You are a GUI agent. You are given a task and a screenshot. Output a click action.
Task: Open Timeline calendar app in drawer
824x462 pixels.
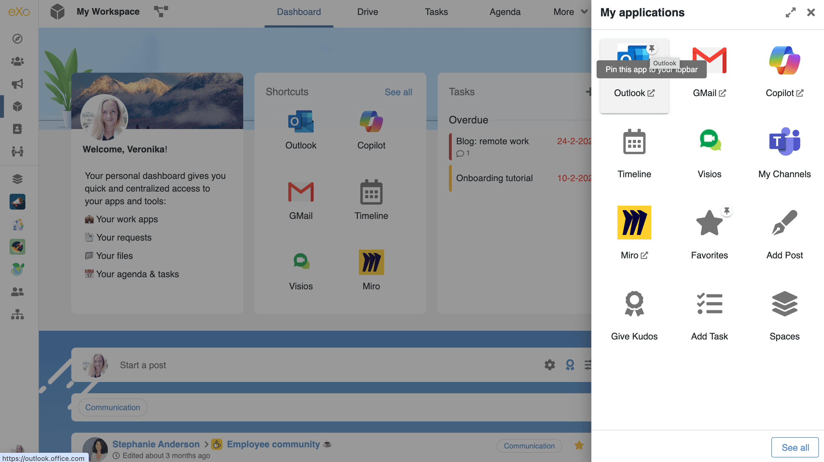[634, 141]
